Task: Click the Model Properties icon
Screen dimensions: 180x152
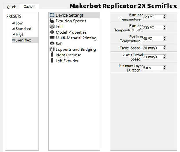Action: (52, 32)
